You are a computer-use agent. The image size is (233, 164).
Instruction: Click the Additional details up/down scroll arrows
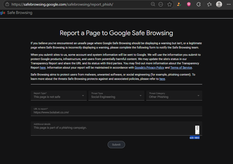tap(197, 128)
